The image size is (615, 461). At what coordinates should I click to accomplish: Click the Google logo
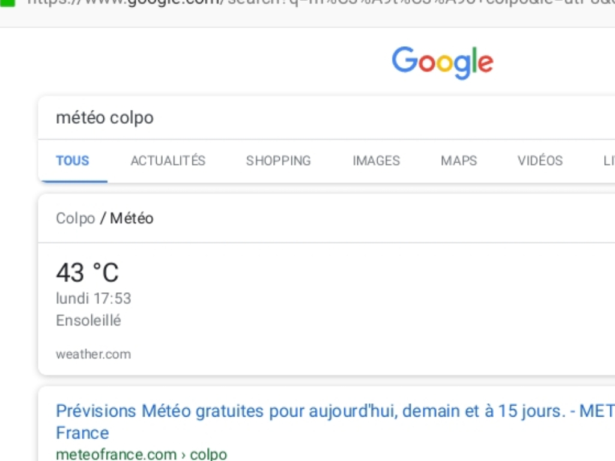pos(443,62)
